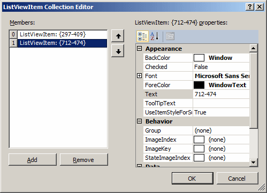Click the Add button

tap(33, 160)
